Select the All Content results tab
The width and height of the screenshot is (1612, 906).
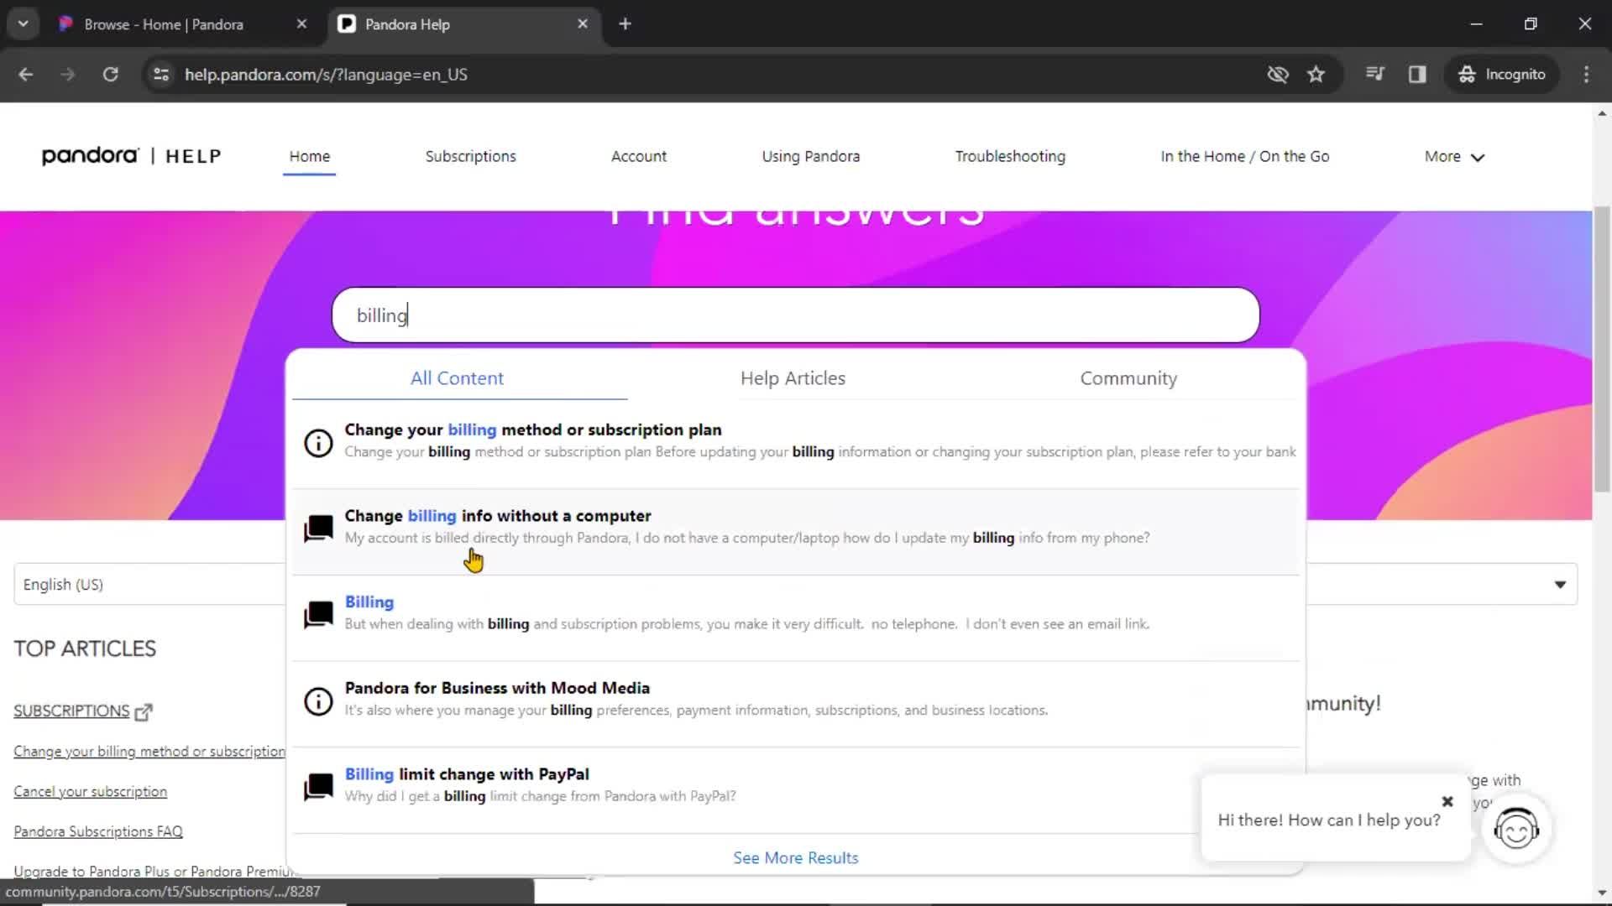(457, 378)
